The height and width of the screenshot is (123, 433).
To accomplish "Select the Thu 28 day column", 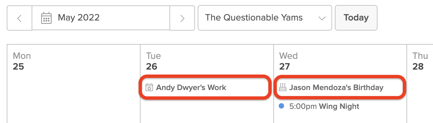I will click(420, 84).
